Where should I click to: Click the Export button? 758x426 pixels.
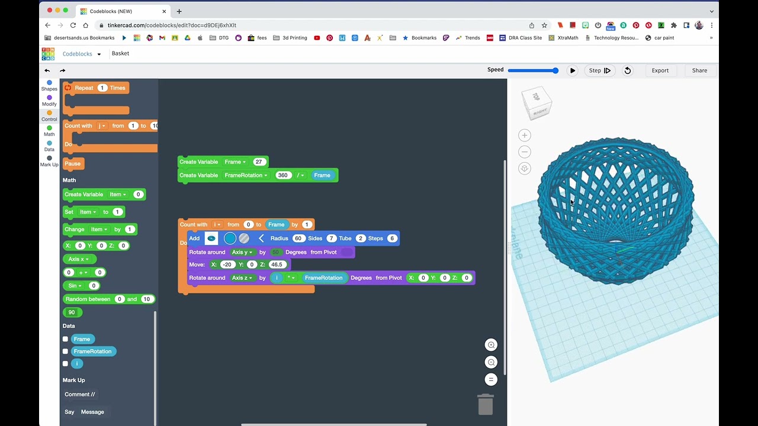660,70
